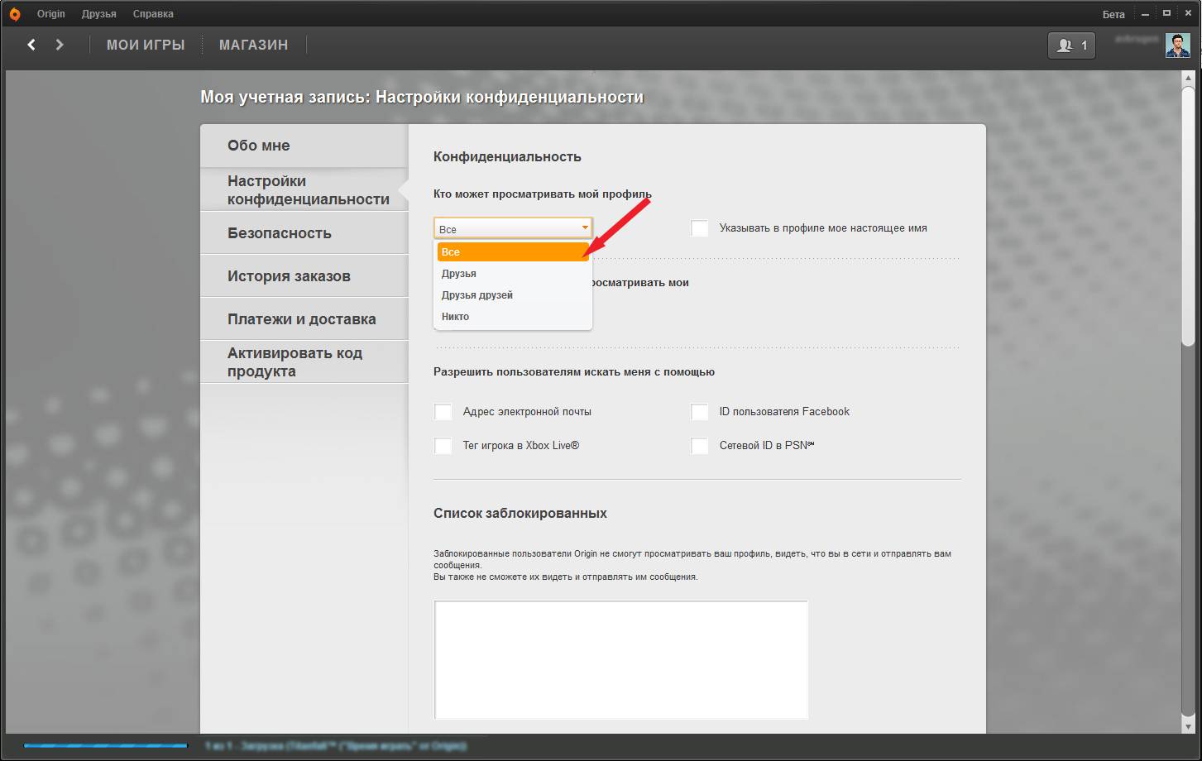The height and width of the screenshot is (761, 1202).
Task: Check the Facebook user ID option
Action: pos(700,412)
